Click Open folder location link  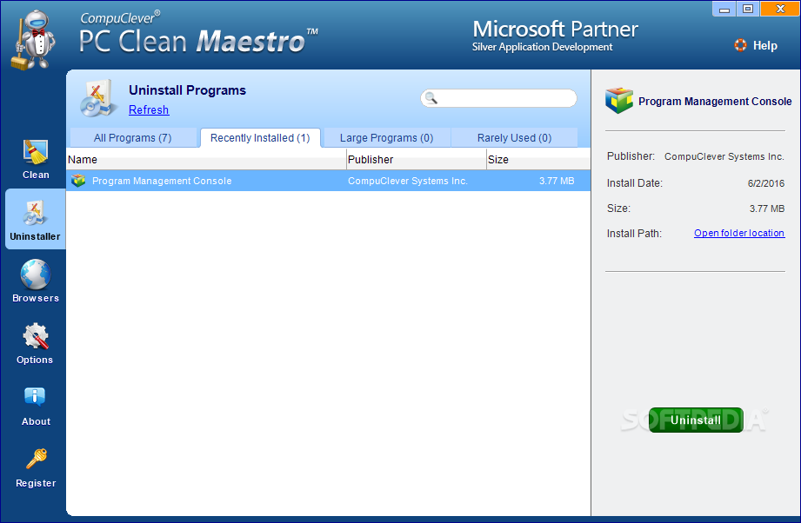point(739,233)
